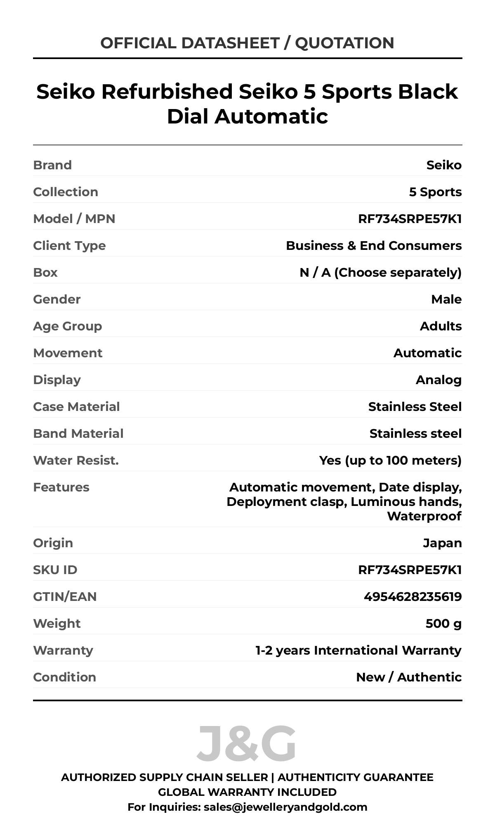Screen dimensions: 495x826
Task: Click the Features description text
Action: (x=344, y=501)
